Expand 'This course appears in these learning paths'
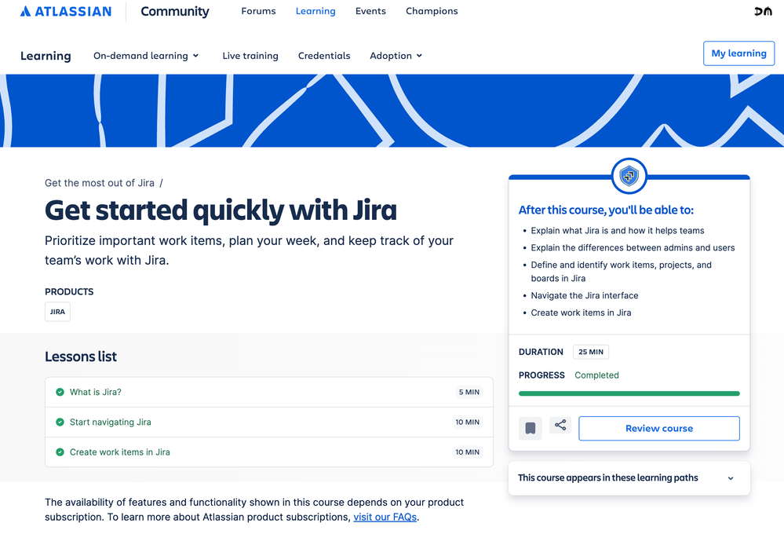 pyautogui.click(x=629, y=478)
